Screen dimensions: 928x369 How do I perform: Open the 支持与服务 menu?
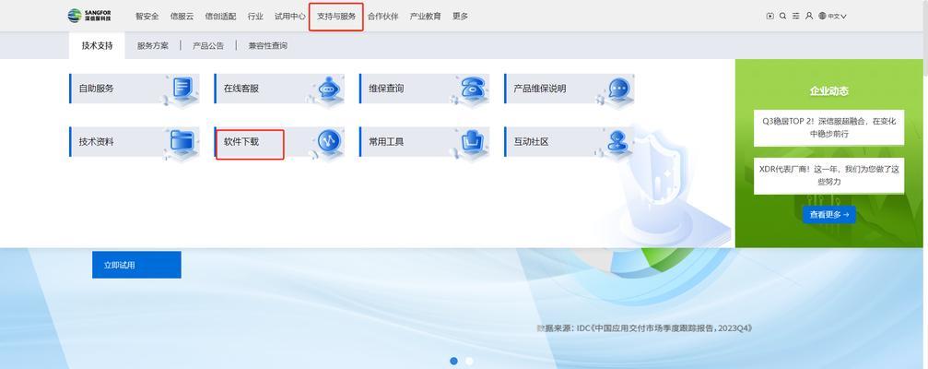pos(336,17)
